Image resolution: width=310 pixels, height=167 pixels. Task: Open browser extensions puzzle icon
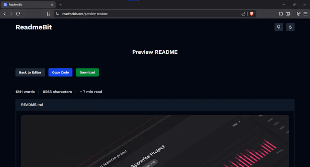point(281,14)
